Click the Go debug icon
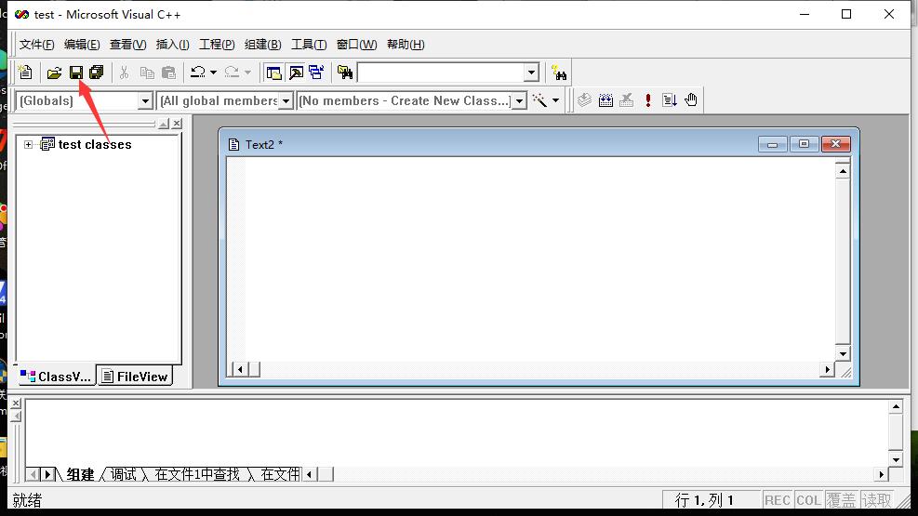 tap(669, 100)
